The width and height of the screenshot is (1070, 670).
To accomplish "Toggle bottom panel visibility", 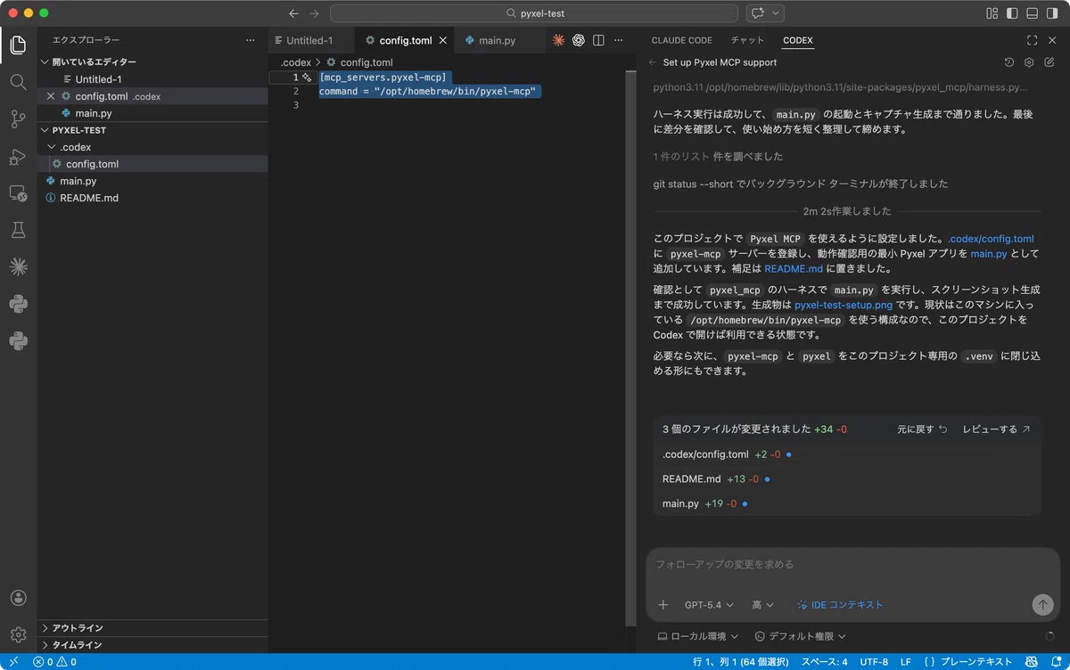I will pyautogui.click(x=1032, y=13).
